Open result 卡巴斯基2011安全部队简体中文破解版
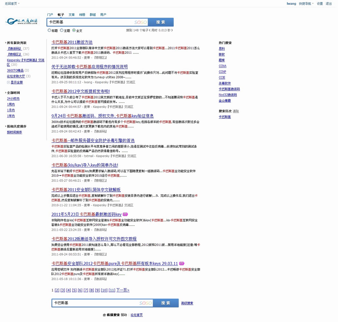Image resolution: width=338 pixels, height=322 pixels. 86,190
